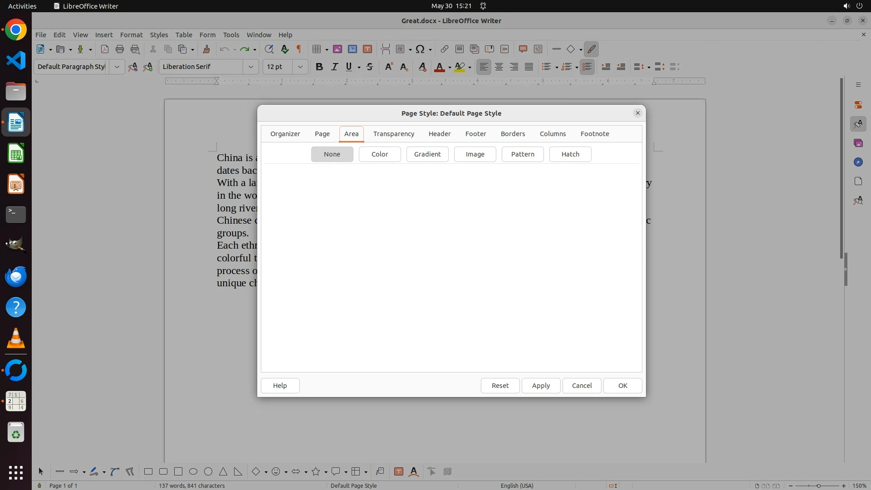Click the Export as PDF icon

(x=104, y=49)
